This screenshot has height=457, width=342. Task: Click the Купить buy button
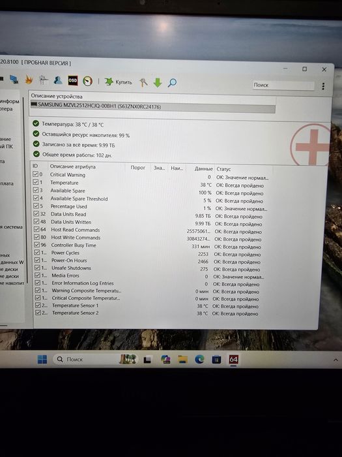tap(119, 82)
